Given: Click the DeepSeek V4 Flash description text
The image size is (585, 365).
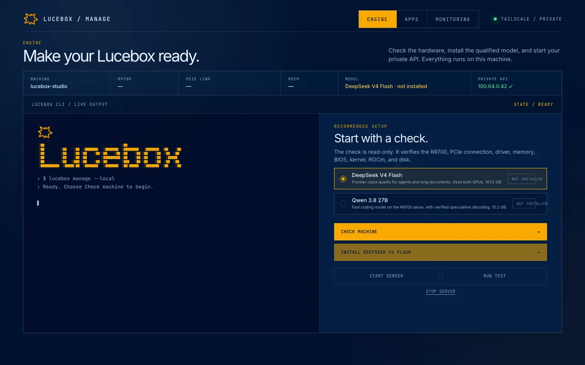Looking at the screenshot, I should pos(427,182).
